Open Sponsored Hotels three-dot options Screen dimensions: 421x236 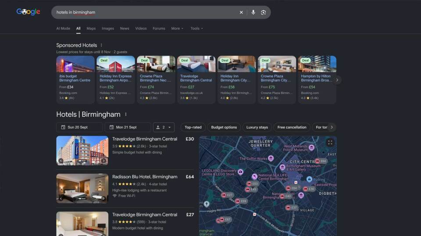tap(101, 45)
